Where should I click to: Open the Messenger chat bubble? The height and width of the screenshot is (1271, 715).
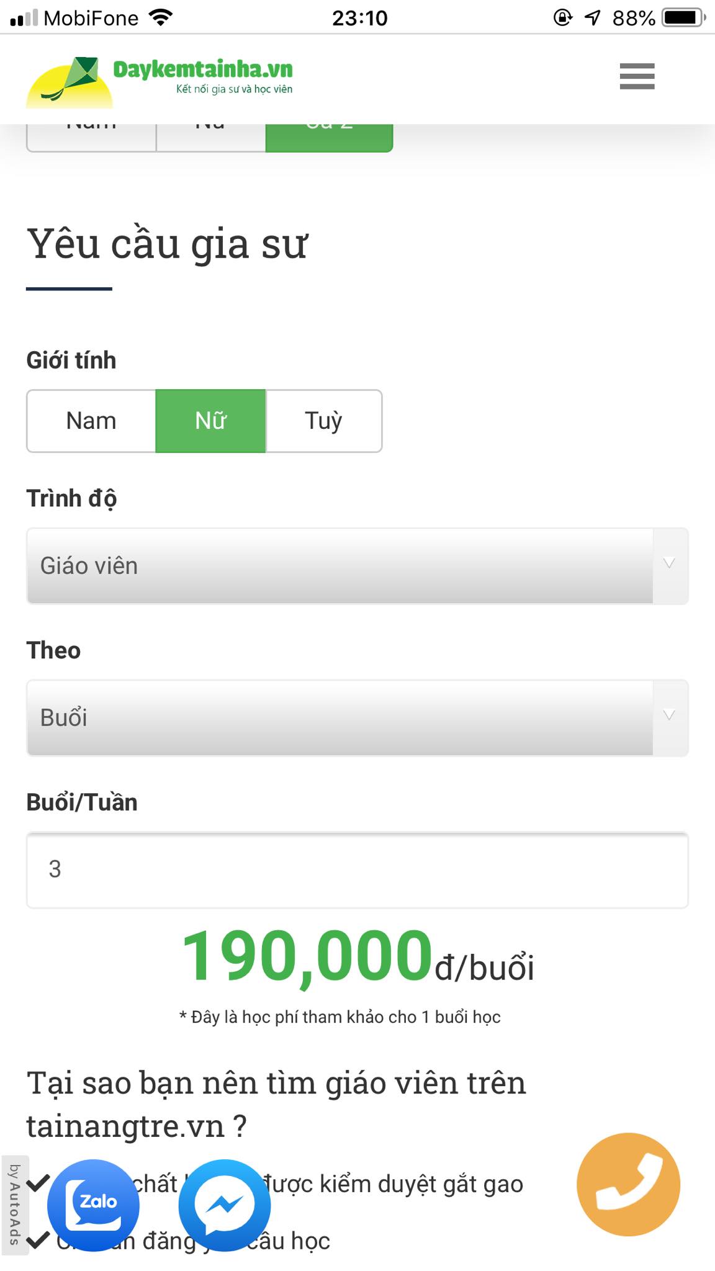click(225, 1205)
